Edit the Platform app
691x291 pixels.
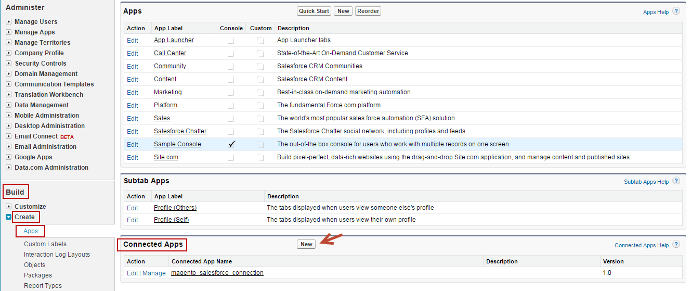tap(133, 105)
